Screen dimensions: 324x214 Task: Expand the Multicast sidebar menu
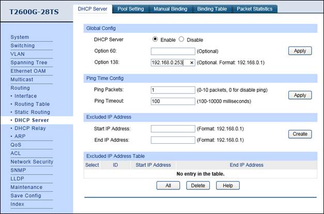22,80
